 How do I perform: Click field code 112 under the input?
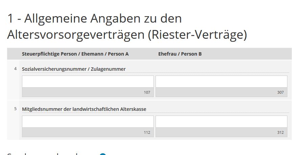pos(147,132)
